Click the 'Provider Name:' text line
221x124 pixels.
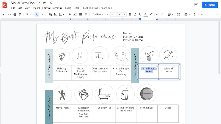(133, 40)
